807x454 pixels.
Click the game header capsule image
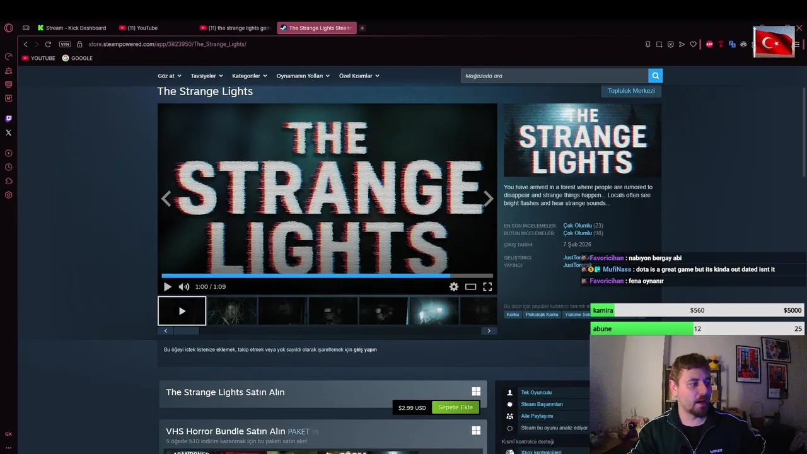pos(583,140)
